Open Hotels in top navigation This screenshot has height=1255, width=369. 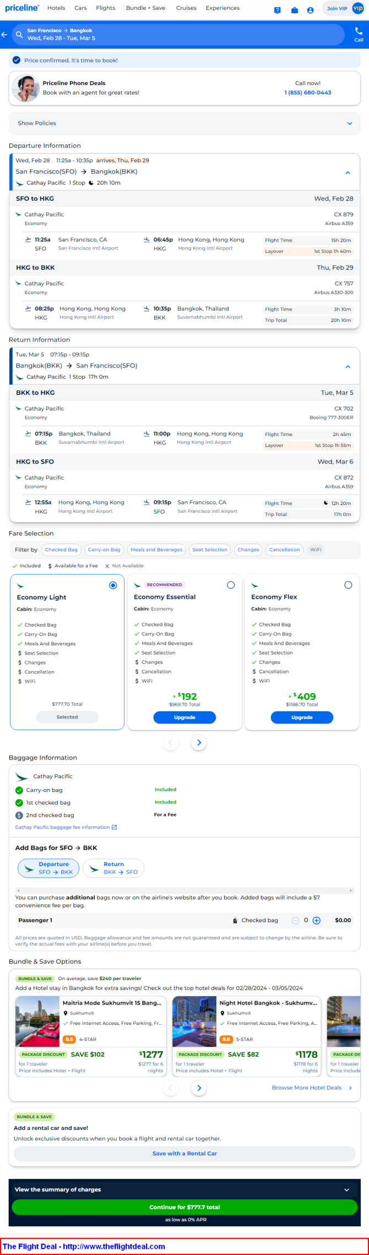coord(56,8)
